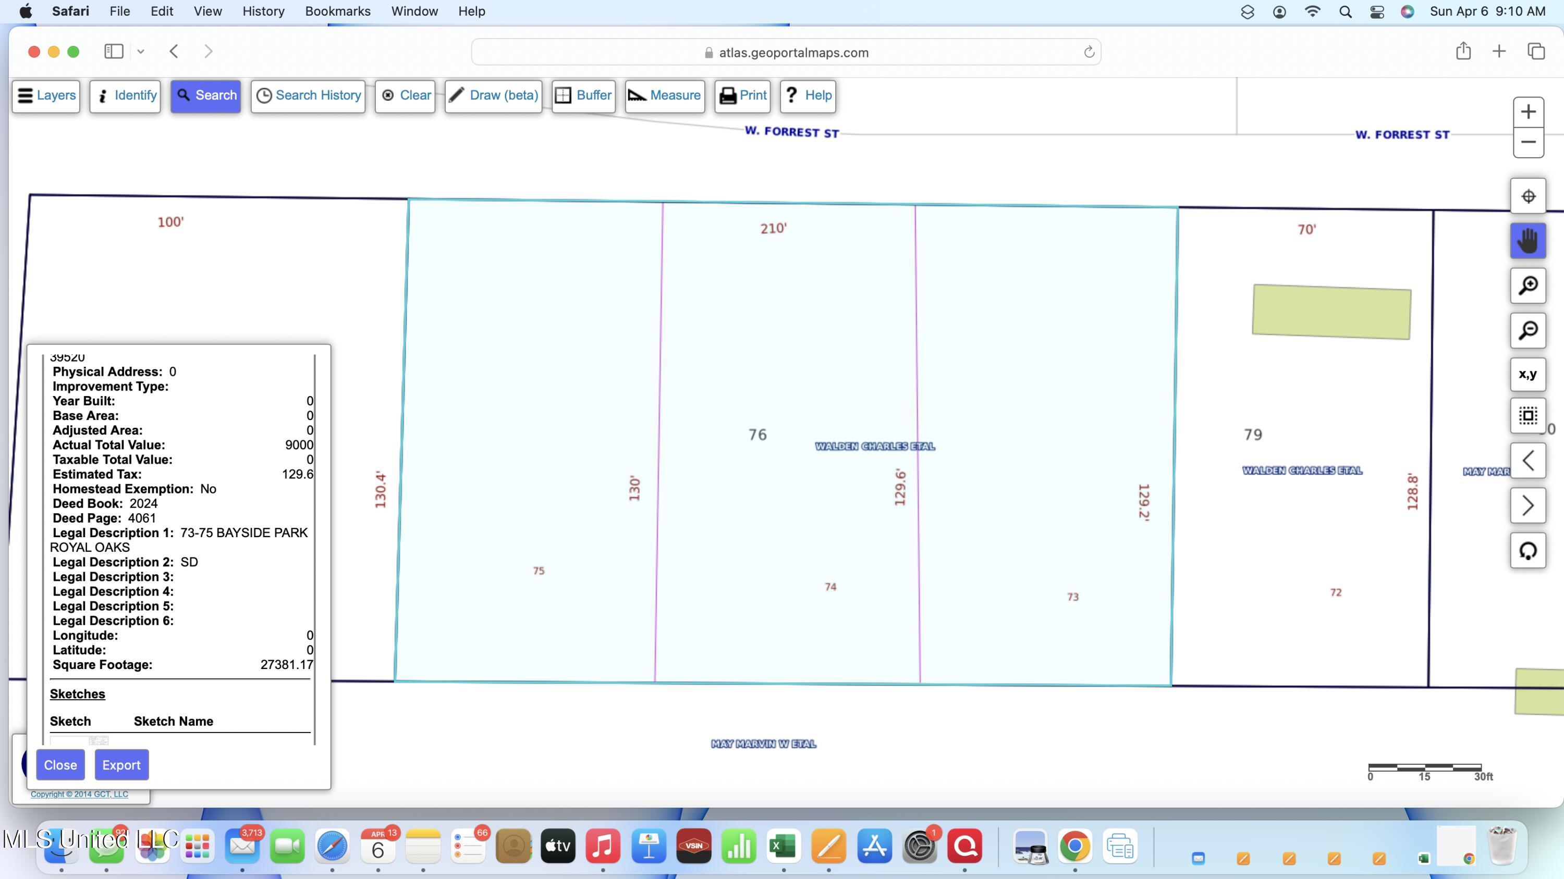Toggle the Identify tool

click(x=125, y=96)
